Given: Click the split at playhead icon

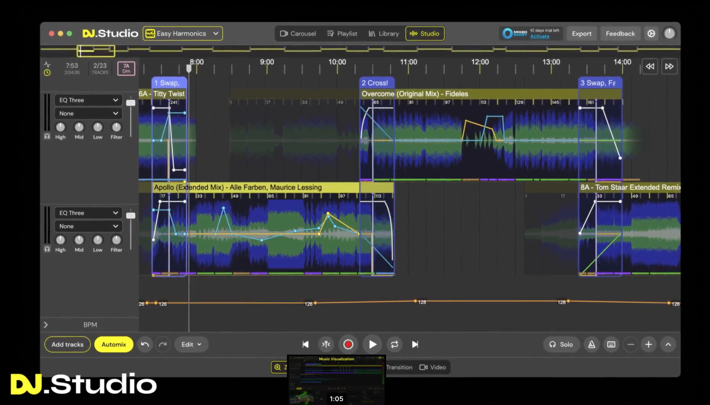Looking at the screenshot, I should pos(326,344).
